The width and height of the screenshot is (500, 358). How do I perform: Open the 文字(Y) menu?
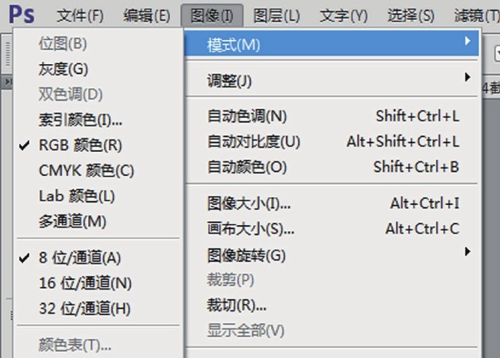(343, 16)
